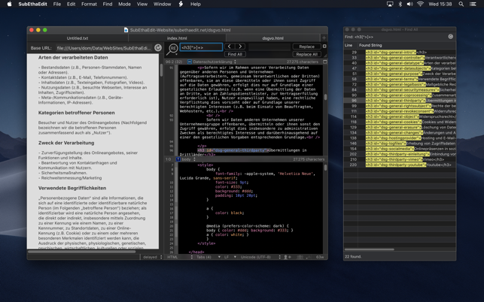Refresh Find All results icon
The width and height of the screenshot is (484, 302).
[x=450, y=36]
